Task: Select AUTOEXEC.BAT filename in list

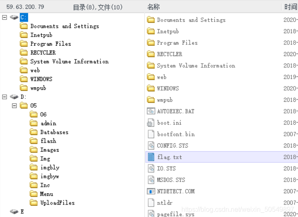Action: pyautogui.click(x=176, y=111)
